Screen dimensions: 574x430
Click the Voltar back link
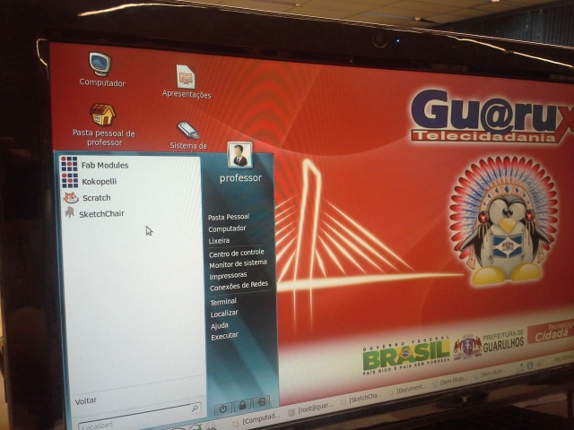[86, 400]
